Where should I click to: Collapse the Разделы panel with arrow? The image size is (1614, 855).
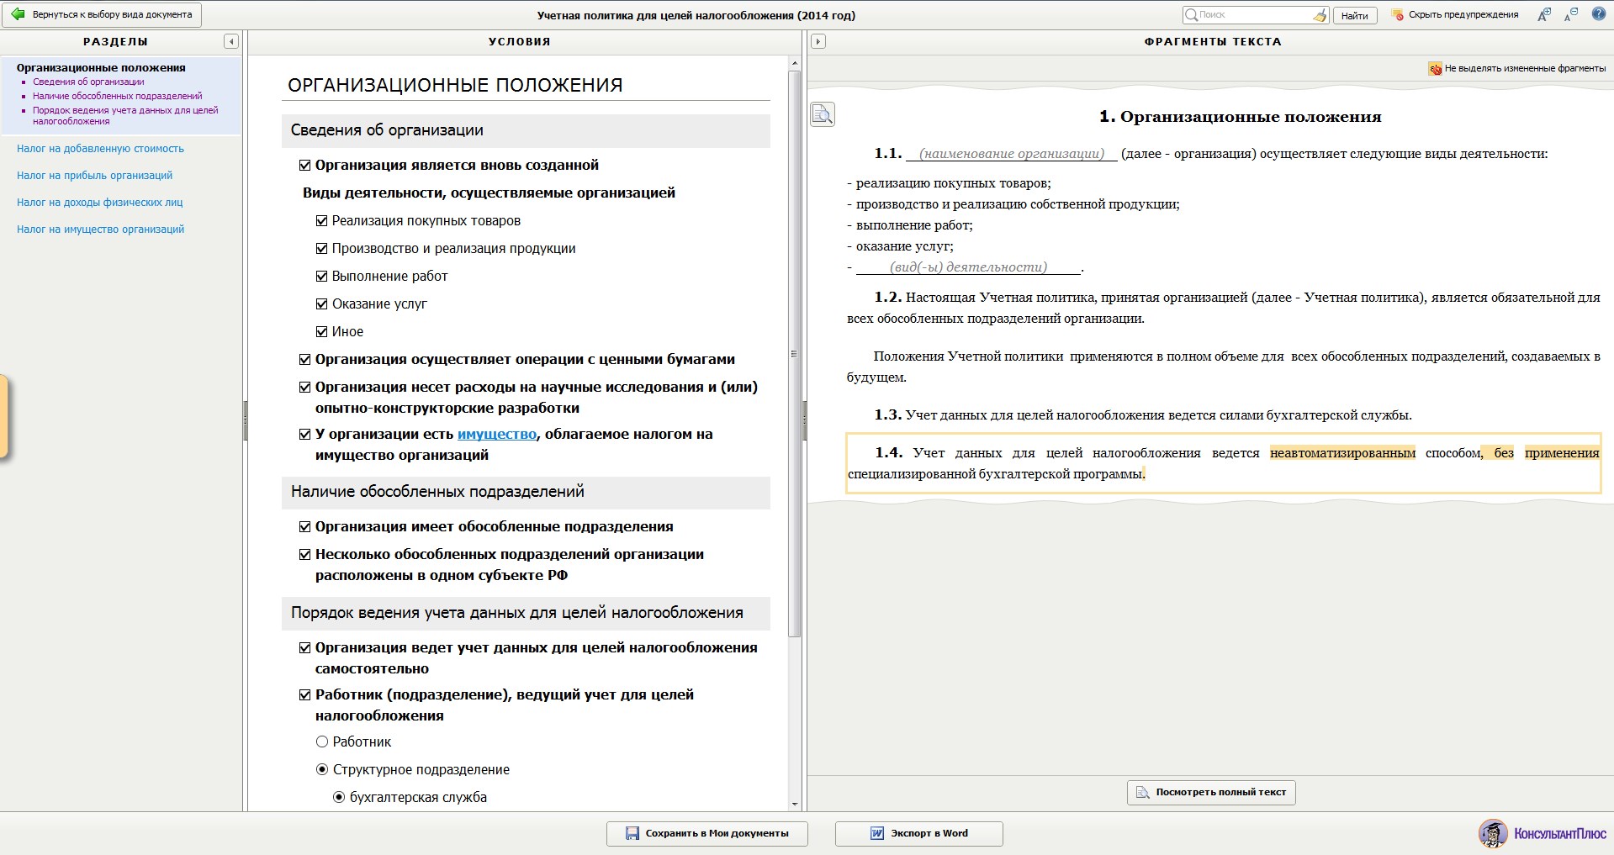[230, 41]
